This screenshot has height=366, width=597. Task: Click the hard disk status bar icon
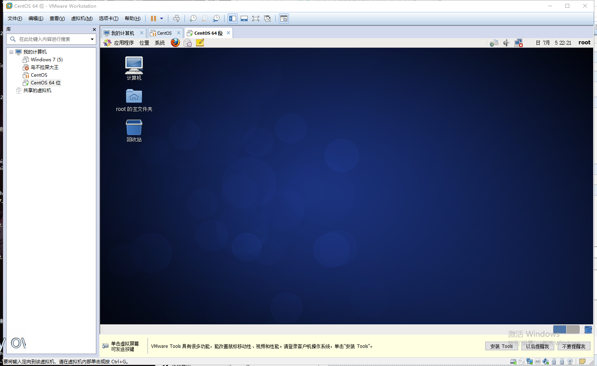click(513, 361)
